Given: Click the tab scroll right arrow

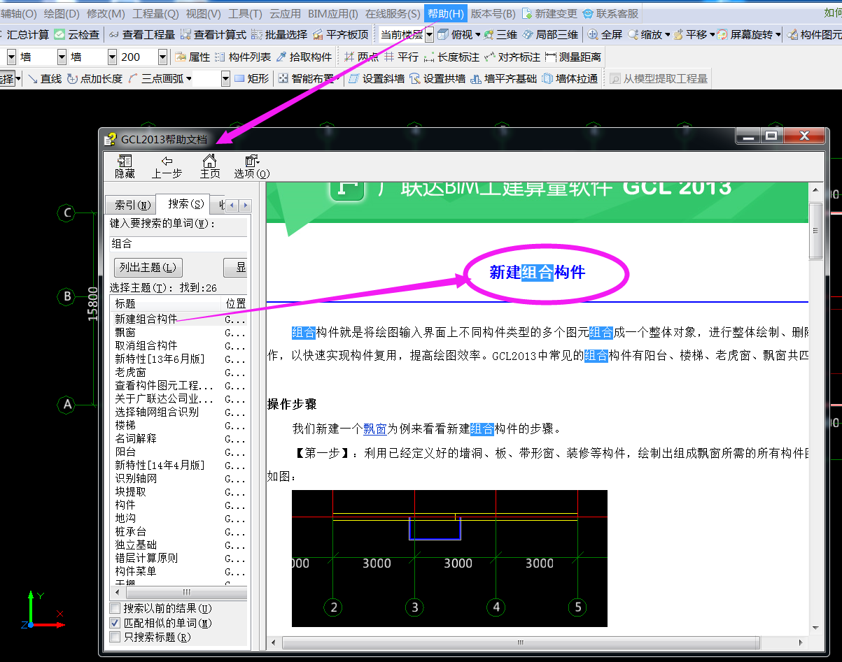Looking at the screenshot, I should (x=245, y=205).
